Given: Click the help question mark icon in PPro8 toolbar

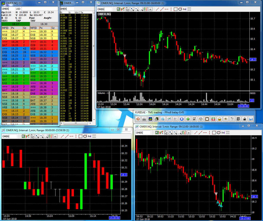Looking at the screenshot, I should click(188, 119).
